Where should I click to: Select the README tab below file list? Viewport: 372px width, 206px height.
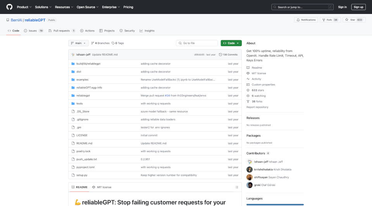tap(79, 187)
